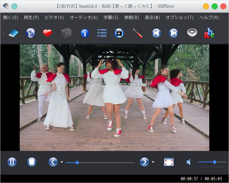Pause the video playback
The height and width of the screenshot is (183, 229).
[x=12, y=162]
